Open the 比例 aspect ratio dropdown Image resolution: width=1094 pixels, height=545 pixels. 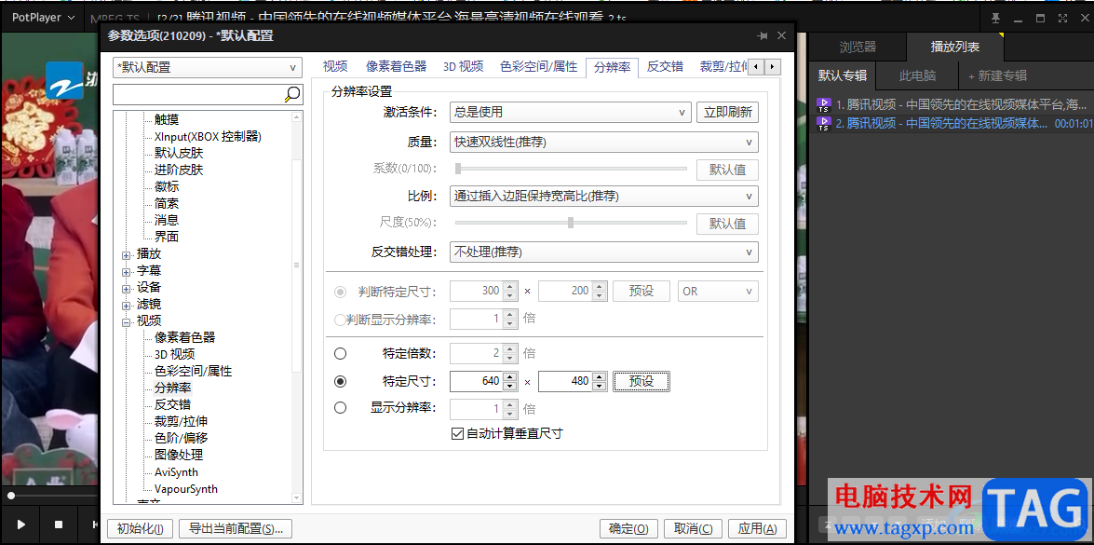603,196
